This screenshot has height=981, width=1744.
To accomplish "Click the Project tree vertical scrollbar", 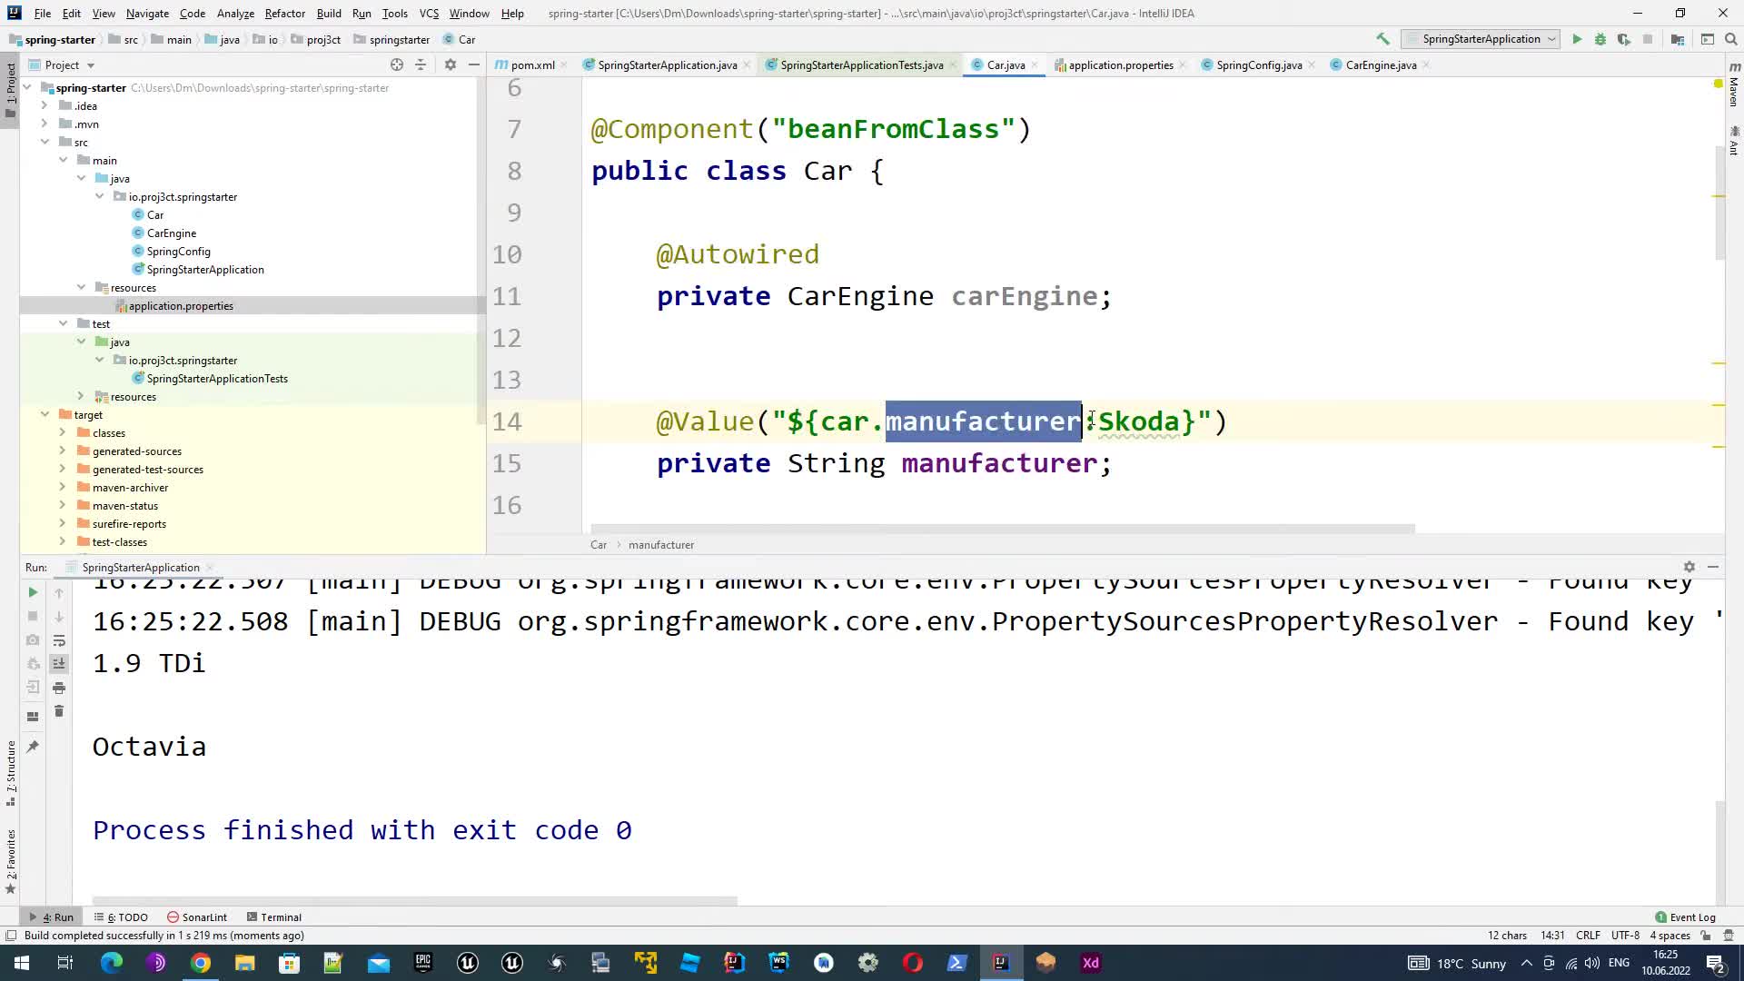I will coord(481,253).
